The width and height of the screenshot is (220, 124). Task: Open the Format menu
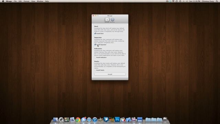click(x=26, y=1)
